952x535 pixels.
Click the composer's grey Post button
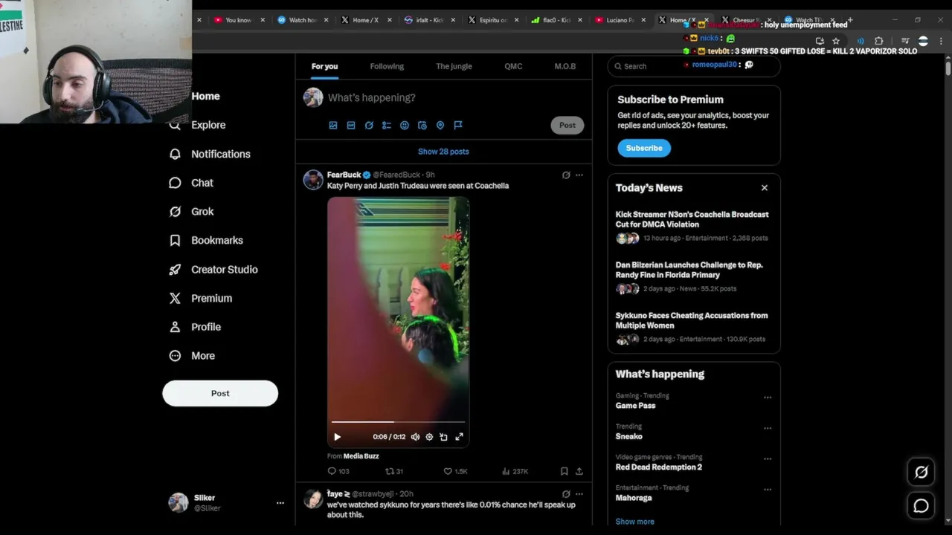(567, 125)
